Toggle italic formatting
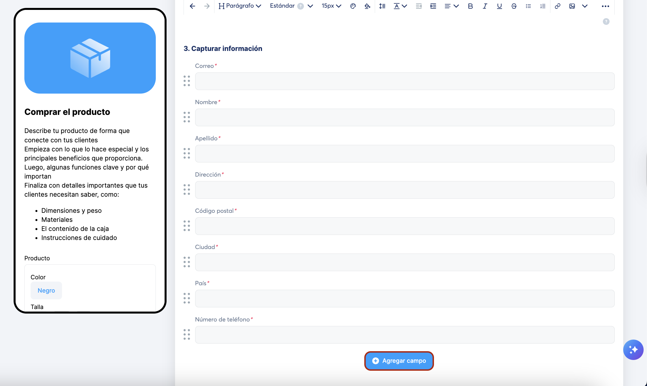The width and height of the screenshot is (647, 386). point(485,6)
